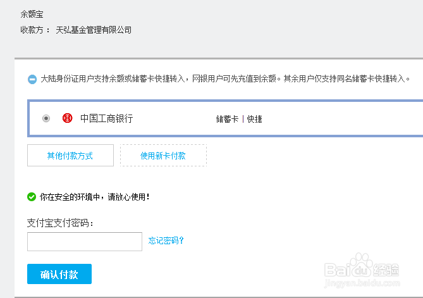Click the safe environment message text
This screenshot has height=298, width=423.
coord(95,197)
